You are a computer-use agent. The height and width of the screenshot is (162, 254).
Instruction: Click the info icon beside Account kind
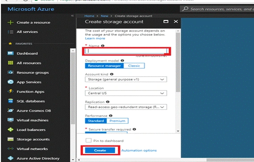pyautogui.click(x=112, y=74)
